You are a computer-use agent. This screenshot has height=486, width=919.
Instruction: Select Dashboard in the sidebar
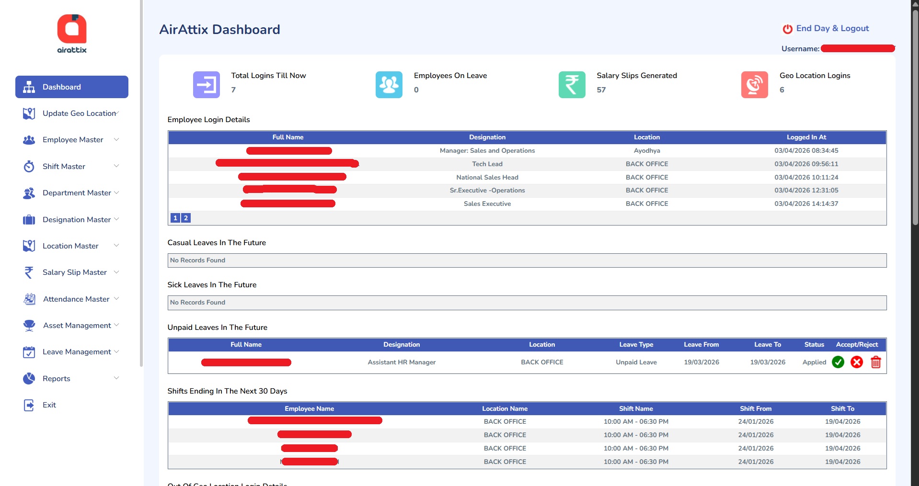point(72,87)
